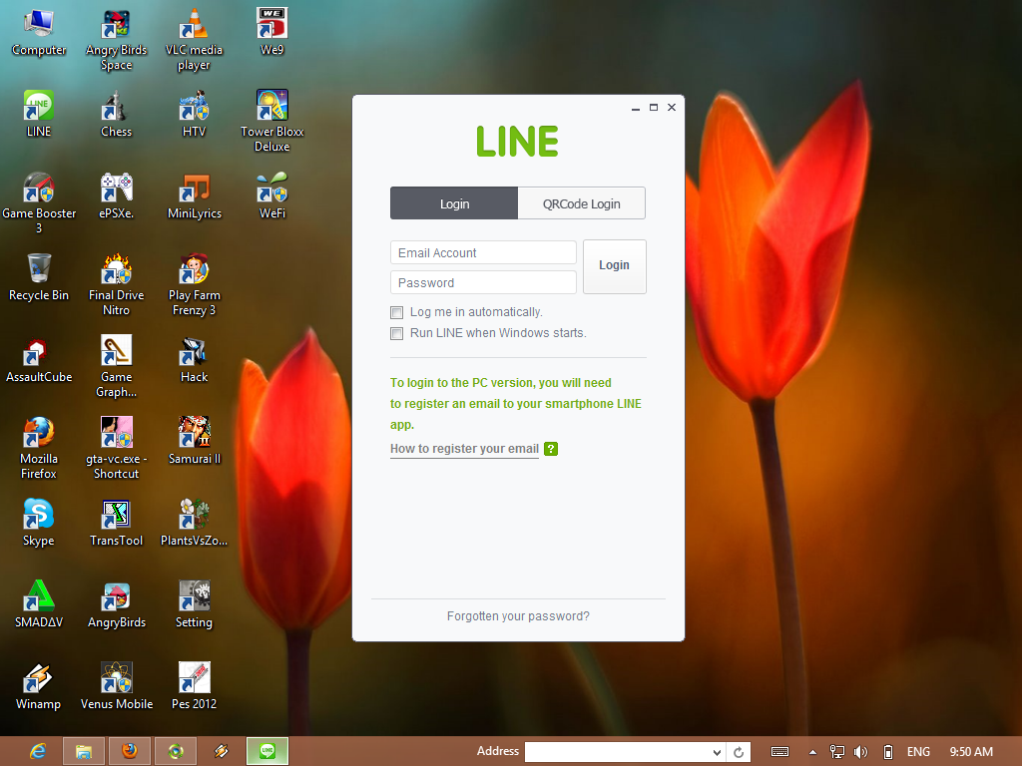Screen dimensions: 1022x766
Task: Select the PlantsVsZo... desktop shortcut
Action: 194,523
